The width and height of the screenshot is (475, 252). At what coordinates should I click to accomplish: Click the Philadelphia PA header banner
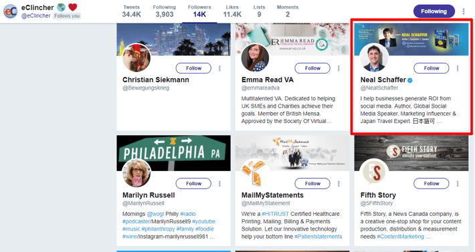point(173,153)
